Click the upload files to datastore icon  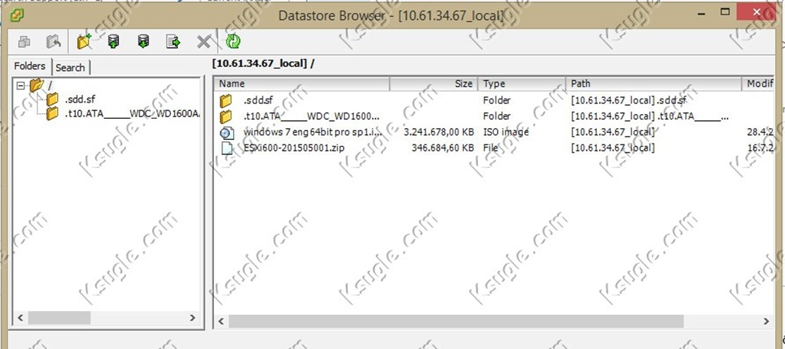[113, 42]
